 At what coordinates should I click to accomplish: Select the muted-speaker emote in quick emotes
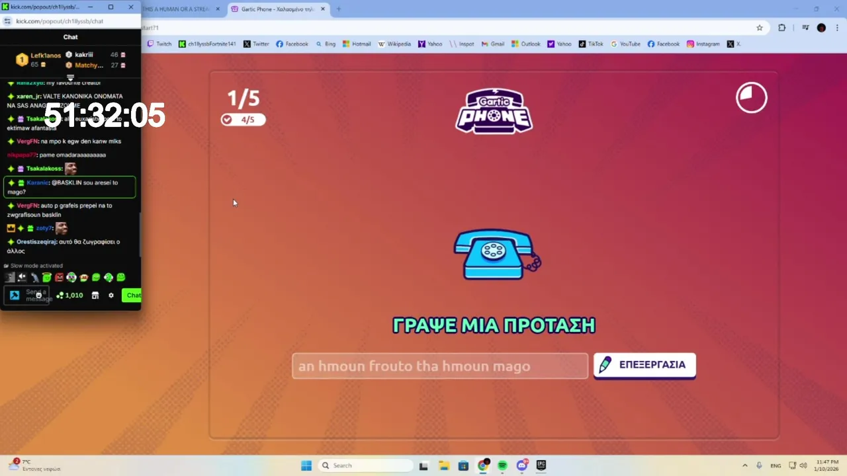(22, 278)
